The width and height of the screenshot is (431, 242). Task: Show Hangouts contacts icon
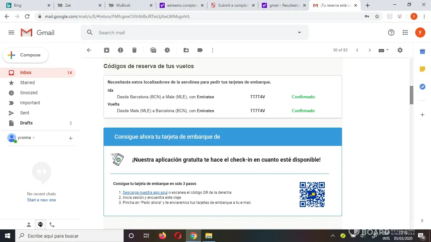coord(29,225)
